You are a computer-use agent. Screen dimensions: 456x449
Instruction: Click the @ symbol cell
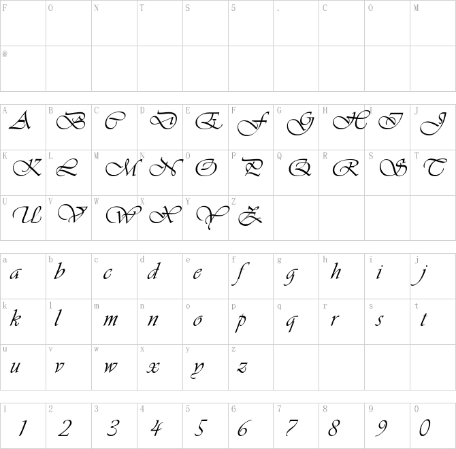23,69
